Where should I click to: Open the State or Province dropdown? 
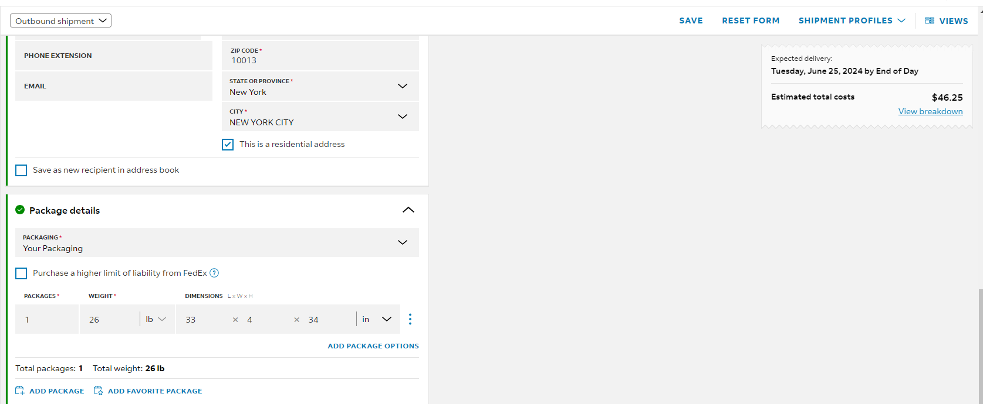320,86
